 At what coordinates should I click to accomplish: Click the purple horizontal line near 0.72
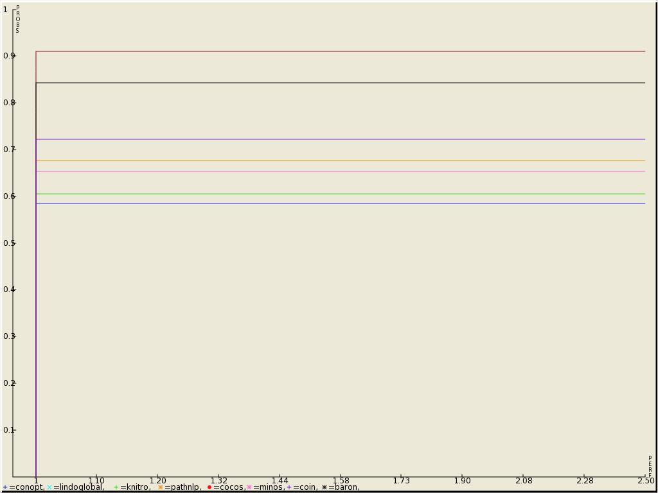click(x=341, y=139)
